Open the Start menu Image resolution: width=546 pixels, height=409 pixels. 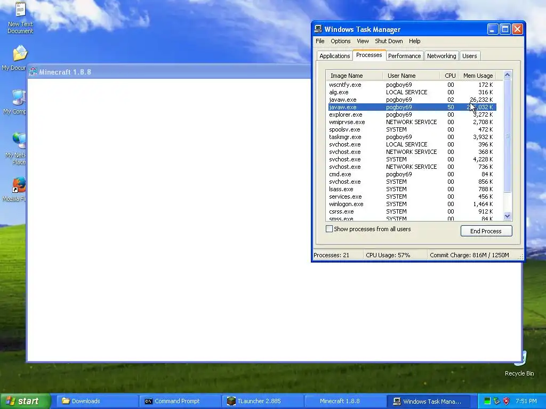(25, 401)
